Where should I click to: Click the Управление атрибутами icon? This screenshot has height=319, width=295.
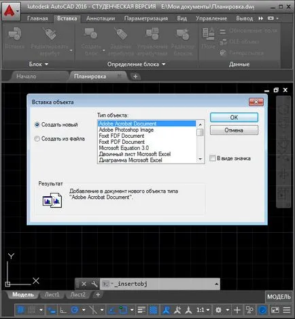[152, 34]
